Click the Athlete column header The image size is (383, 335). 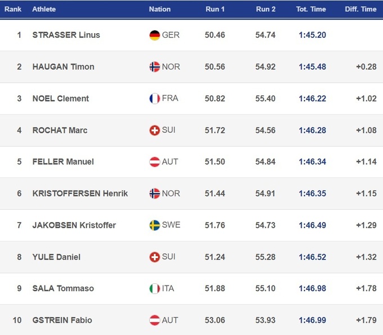tap(44, 10)
